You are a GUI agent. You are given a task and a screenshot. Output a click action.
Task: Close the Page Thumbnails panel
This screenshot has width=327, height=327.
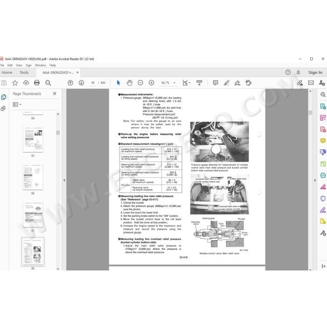tap(55, 93)
